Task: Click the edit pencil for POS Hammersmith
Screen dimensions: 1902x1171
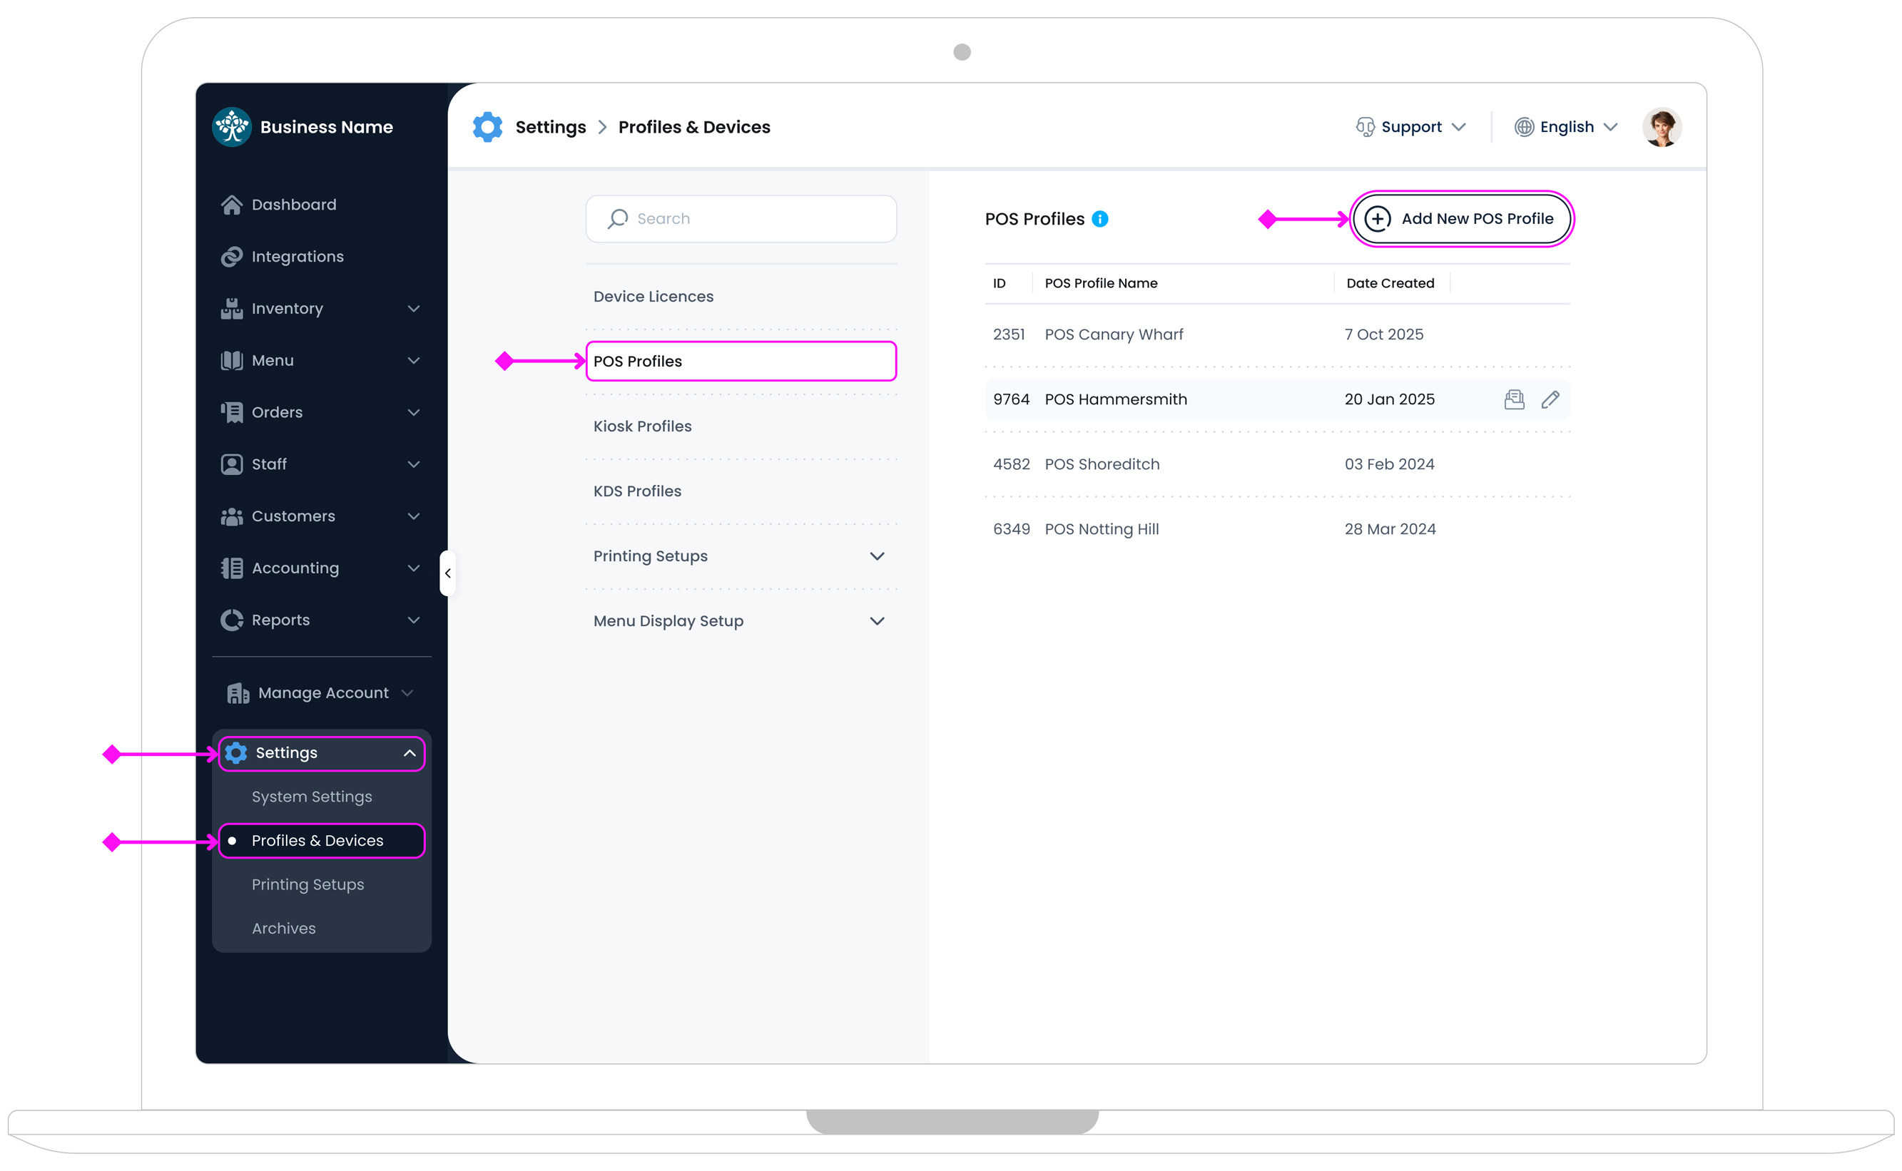Action: coord(1551,399)
